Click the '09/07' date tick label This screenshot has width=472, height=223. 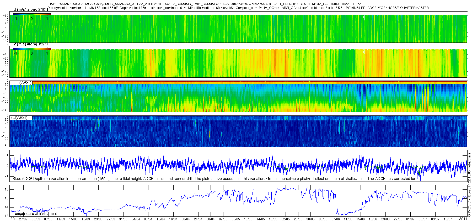(435, 219)
